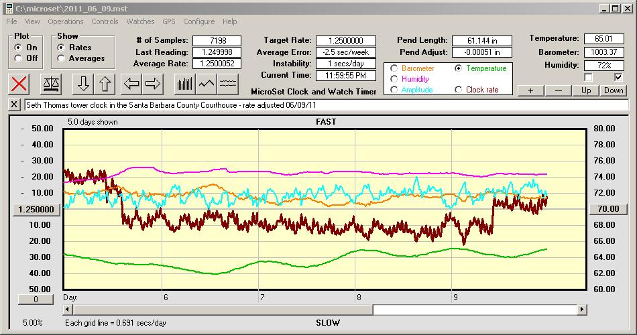Screen dimensions: 637x335
Task: Click the red X delete button
Action: pyautogui.click(x=19, y=84)
